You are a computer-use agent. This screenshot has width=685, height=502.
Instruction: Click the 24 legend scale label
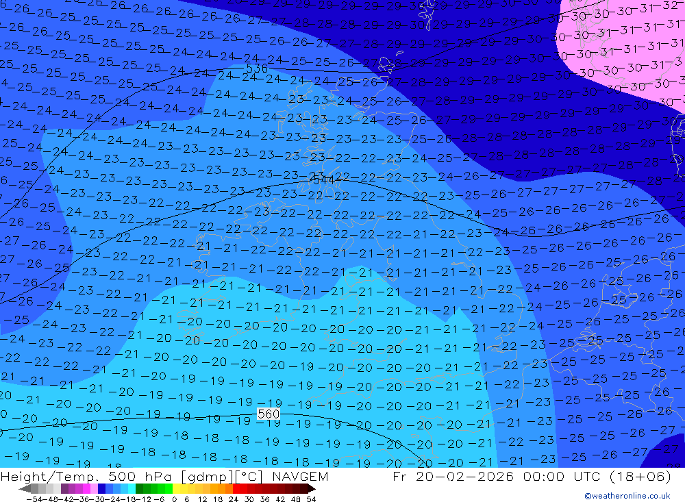click(234, 499)
